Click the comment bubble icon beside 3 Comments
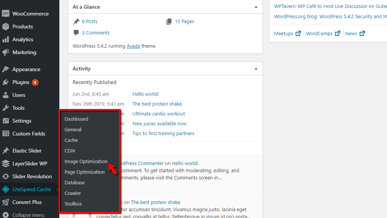Viewport: 387px width, 218px height. point(76,33)
